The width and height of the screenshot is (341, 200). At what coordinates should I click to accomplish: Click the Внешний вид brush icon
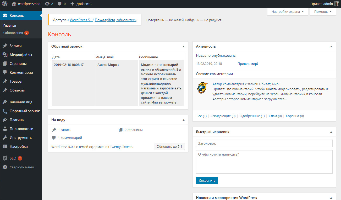(x=5, y=102)
